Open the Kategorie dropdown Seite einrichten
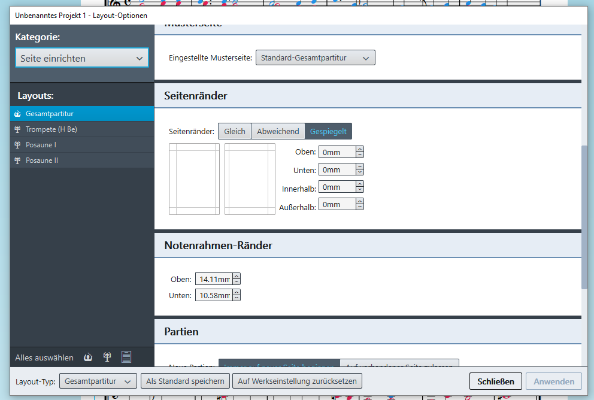Image resolution: width=594 pixels, height=400 pixels. (82, 58)
